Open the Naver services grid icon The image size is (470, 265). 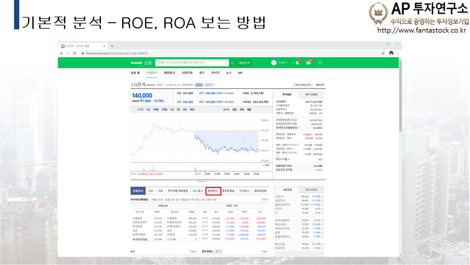[320, 63]
